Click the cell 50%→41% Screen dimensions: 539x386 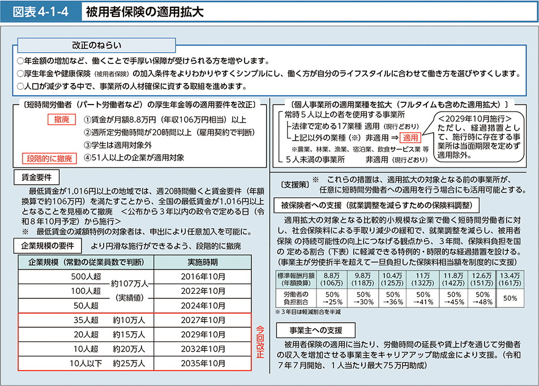[423, 298]
